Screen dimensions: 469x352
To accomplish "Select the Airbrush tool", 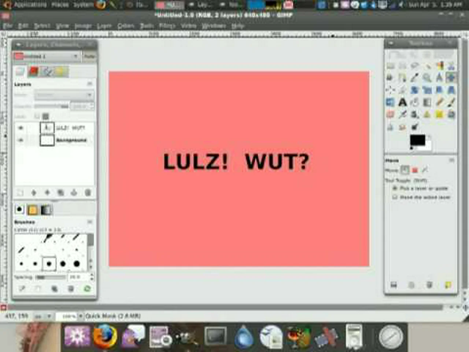I will (403, 114).
